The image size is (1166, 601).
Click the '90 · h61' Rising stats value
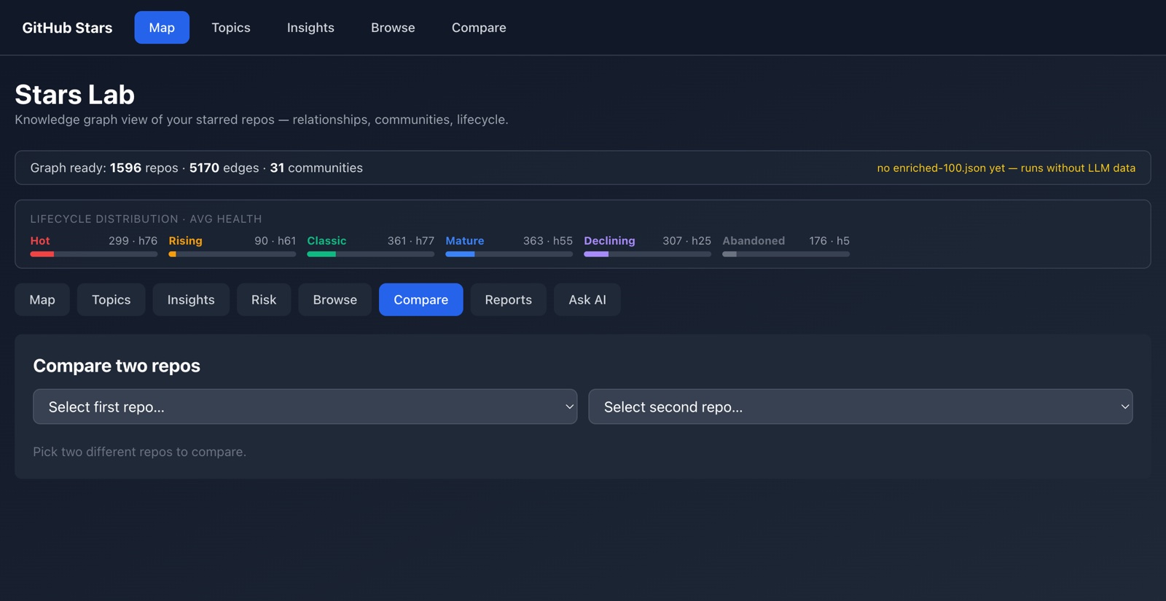pyautogui.click(x=275, y=240)
